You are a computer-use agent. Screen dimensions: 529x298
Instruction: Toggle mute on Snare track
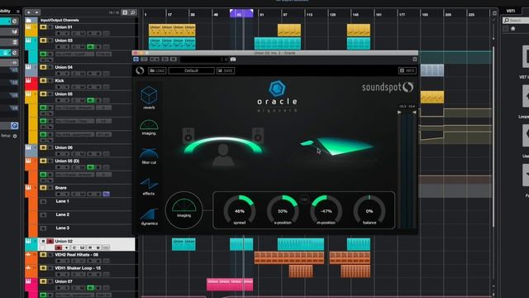[43, 188]
